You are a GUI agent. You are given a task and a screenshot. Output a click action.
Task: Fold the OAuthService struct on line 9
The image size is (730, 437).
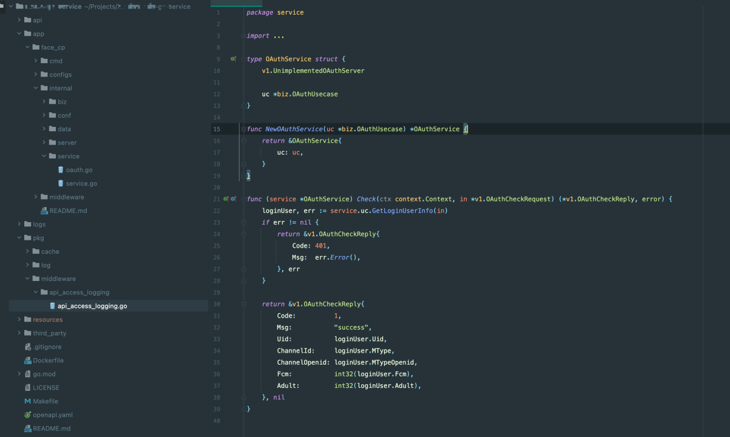click(x=243, y=59)
